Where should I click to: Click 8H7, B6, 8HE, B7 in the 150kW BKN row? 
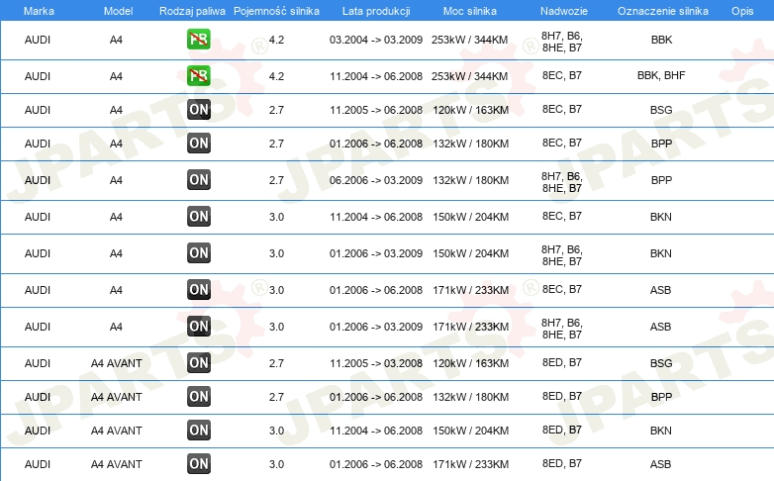(x=562, y=255)
